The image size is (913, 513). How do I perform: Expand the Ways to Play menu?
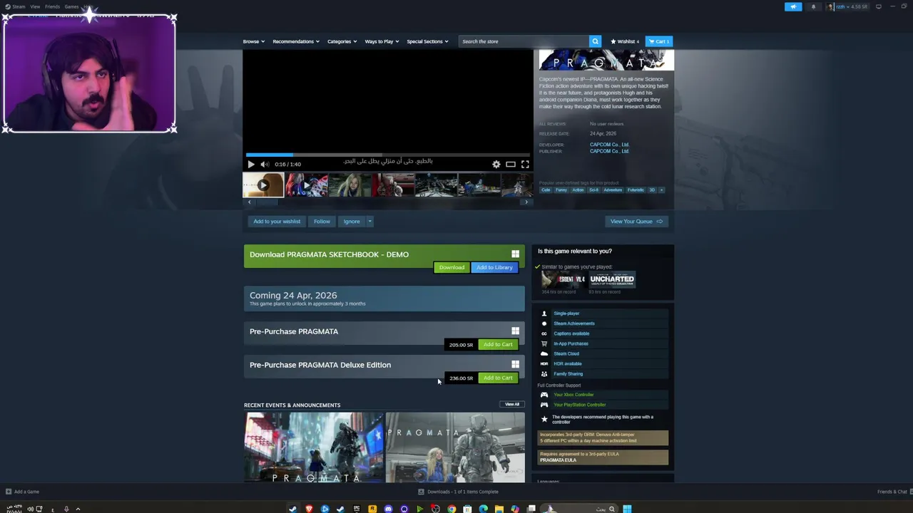pyautogui.click(x=382, y=41)
